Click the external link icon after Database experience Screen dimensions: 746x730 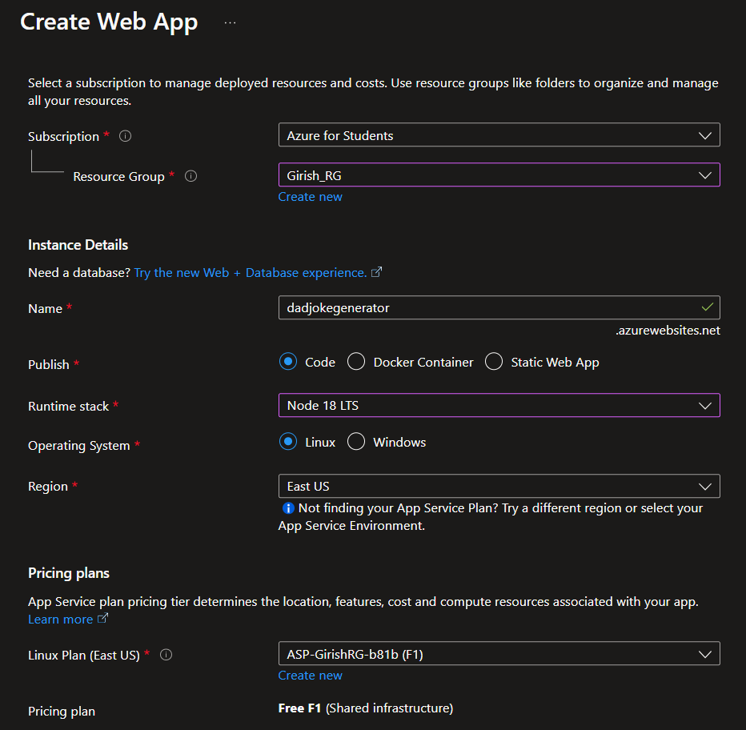[377, 272]
